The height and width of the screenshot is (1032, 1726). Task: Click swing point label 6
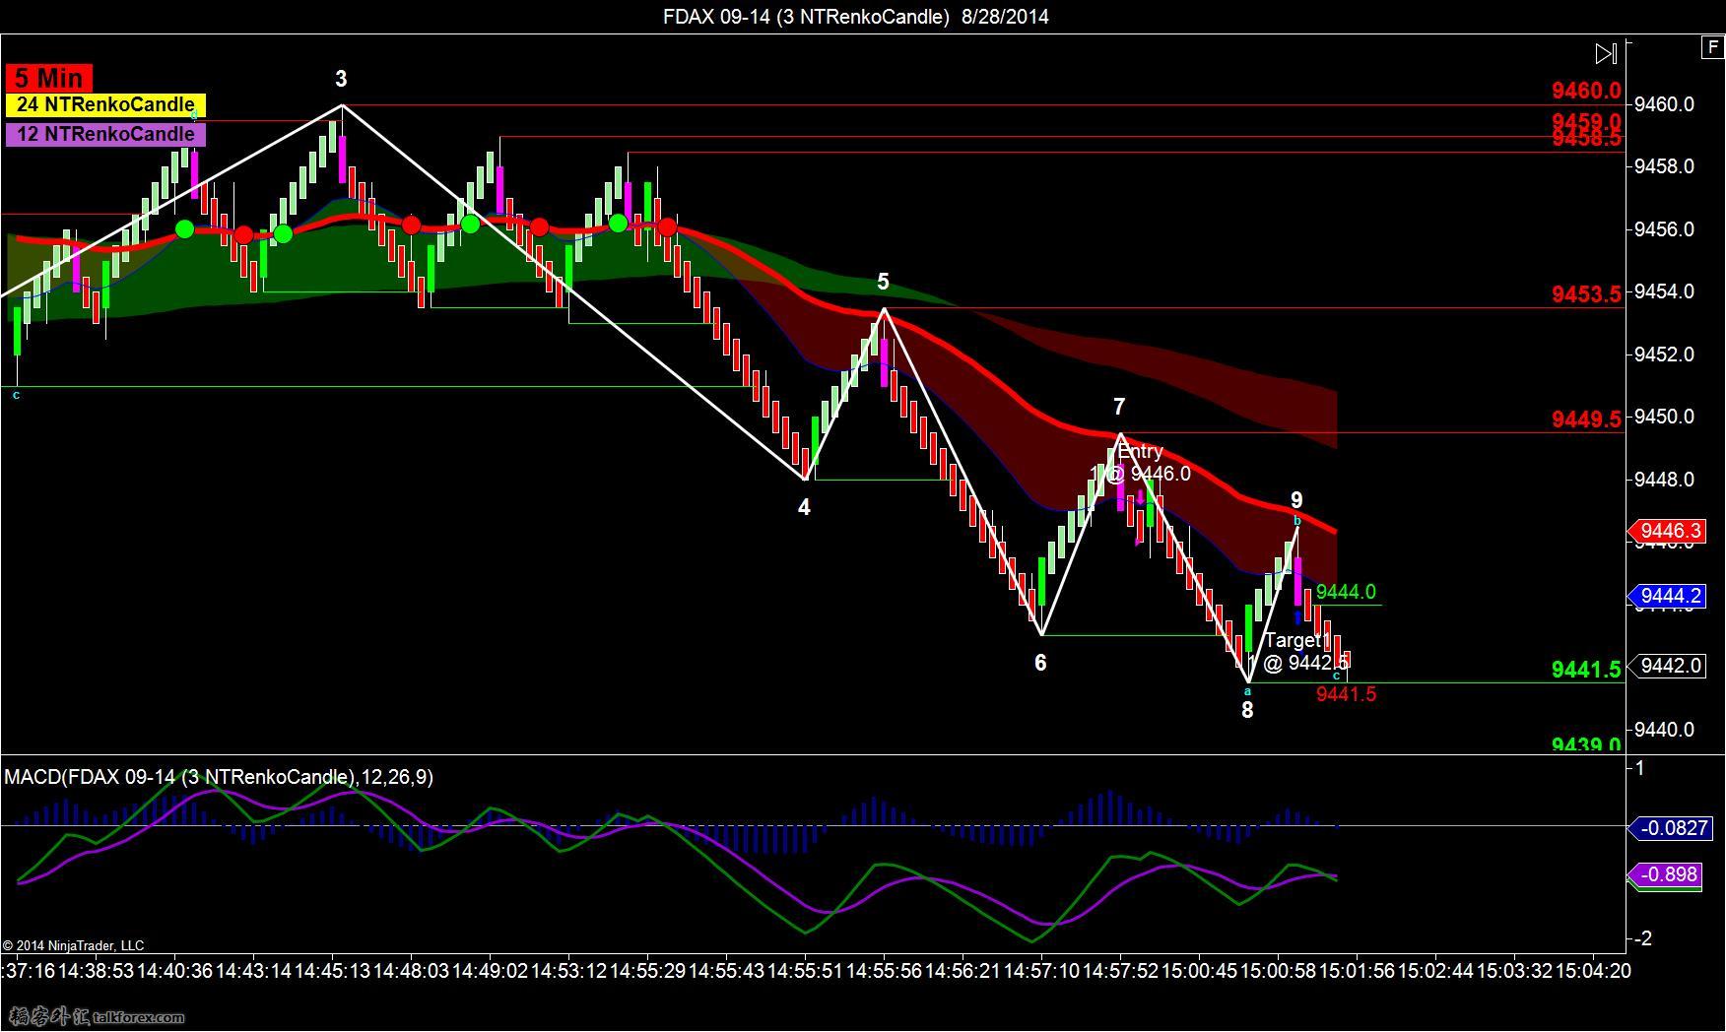coord(1040,663)
